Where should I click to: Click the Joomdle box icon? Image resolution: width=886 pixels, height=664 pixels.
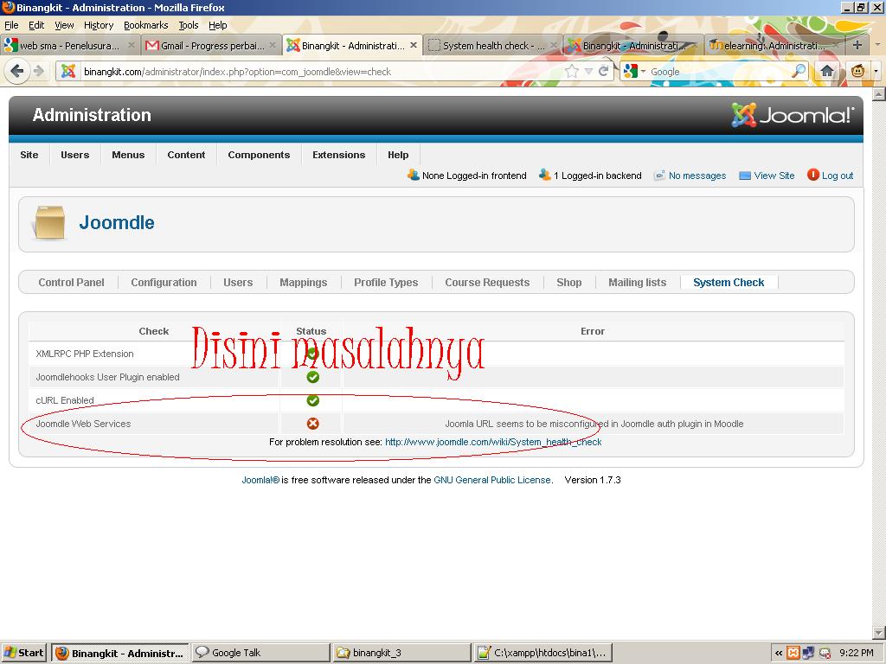(x=48, y=223)
